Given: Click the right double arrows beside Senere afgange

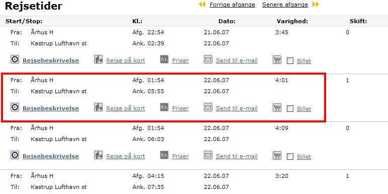Looking at the screenshot, I should (316, 5).
